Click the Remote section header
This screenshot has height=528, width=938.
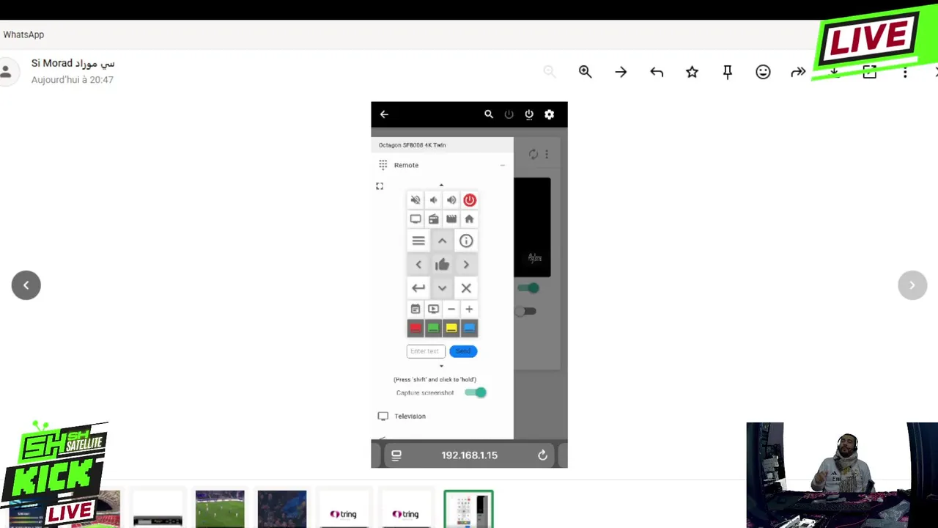(x=442, y=165)
